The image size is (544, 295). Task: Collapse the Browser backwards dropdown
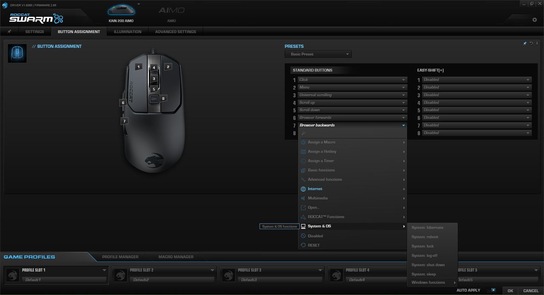(352, 125)
